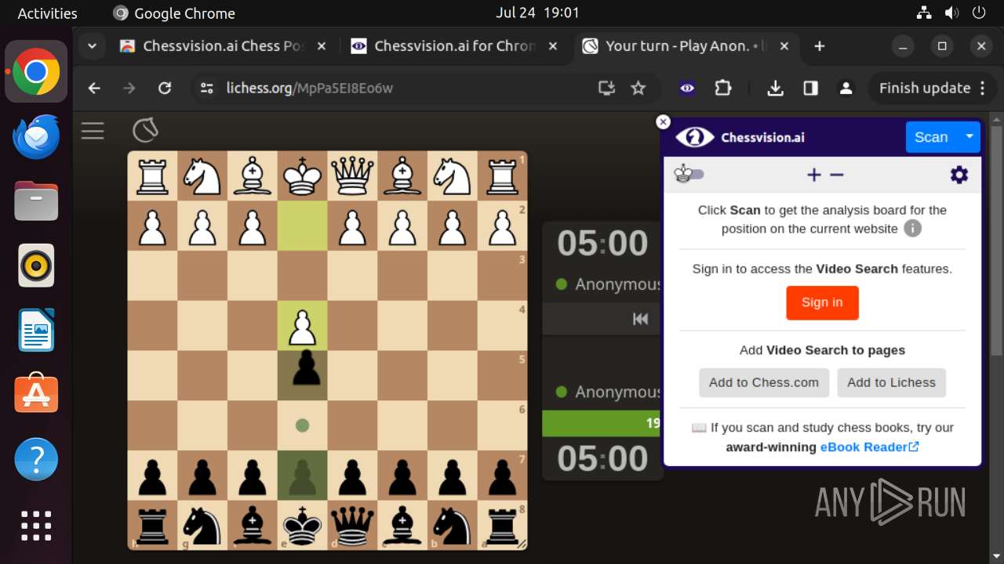
Task: Open Files from the dock
Action: click(x=36, y=201)
